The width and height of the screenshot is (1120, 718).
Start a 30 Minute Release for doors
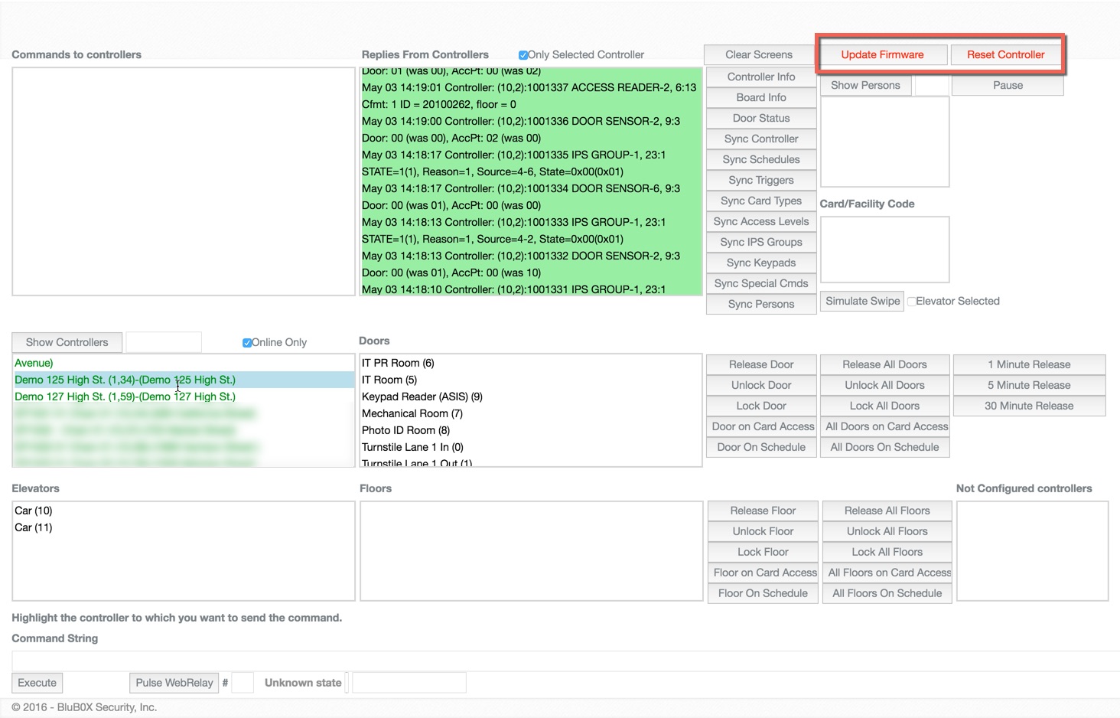pyautogui.click(x=1029, y=406)
